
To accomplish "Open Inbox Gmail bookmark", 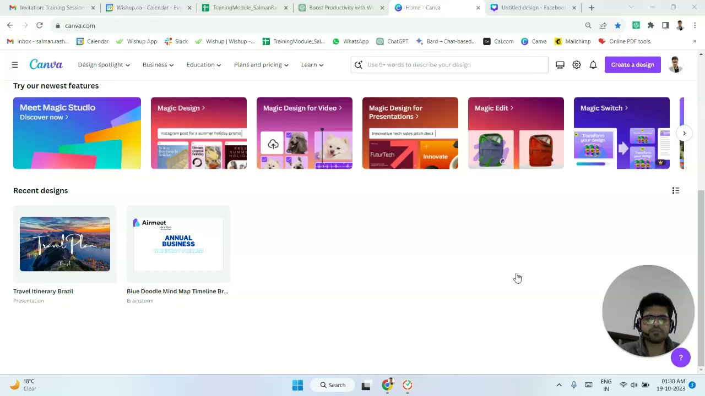I will [39, 41].
